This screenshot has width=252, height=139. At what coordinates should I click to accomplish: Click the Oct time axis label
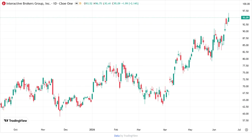pyautogui.click(x=15, y=130)
